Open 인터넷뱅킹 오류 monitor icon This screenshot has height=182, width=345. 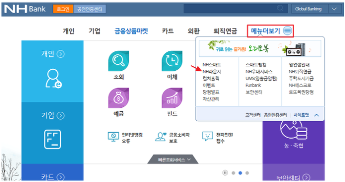[113, 137]
